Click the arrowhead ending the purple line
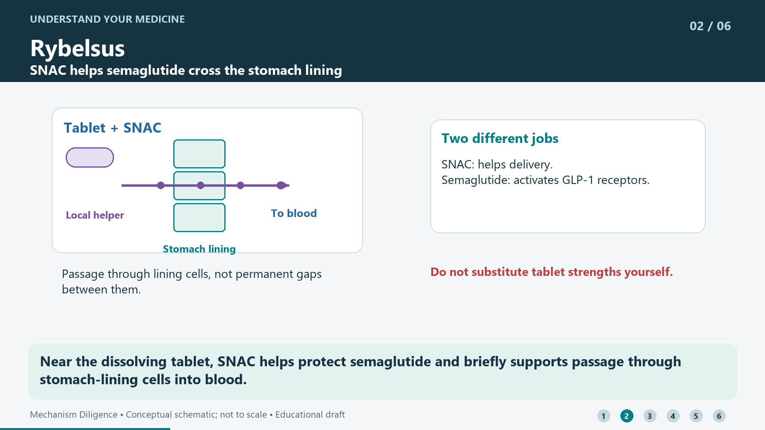 click(283, 185)
